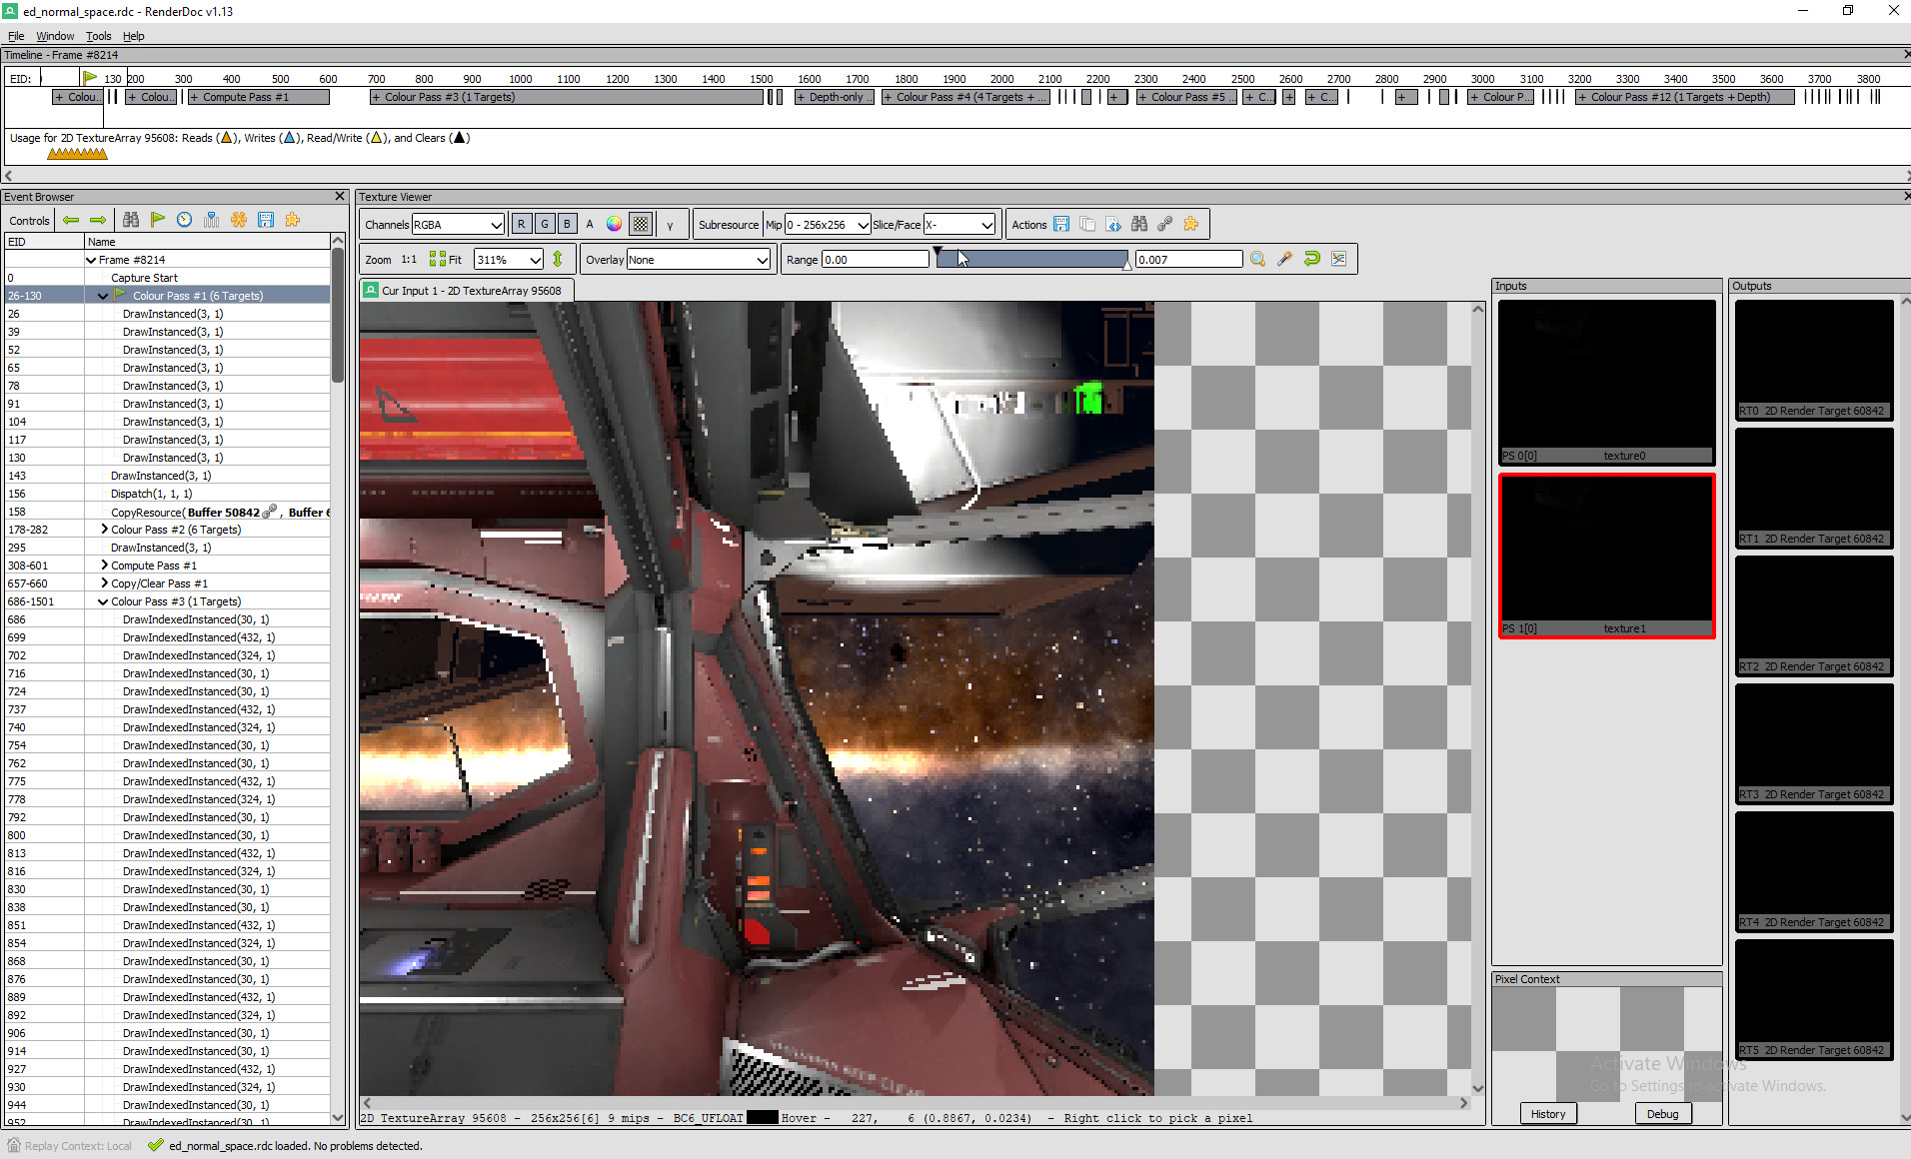
Task: Click the clock time-durations icon
Action: pos(185,220)
